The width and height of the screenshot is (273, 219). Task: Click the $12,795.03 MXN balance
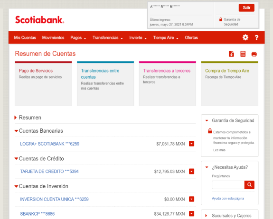(x=169, y=172)
